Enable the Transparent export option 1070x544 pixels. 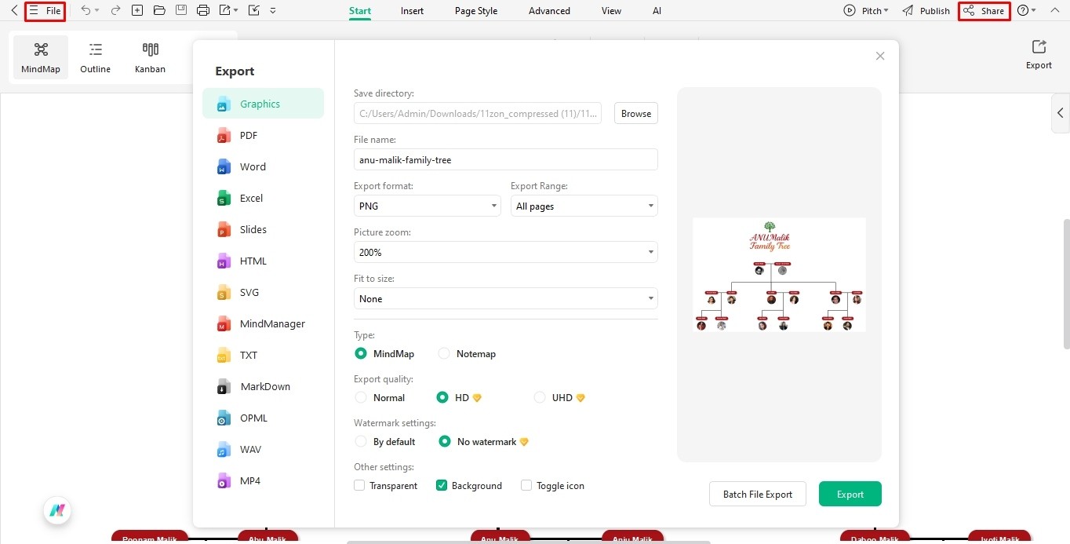[x=359, y=485]
